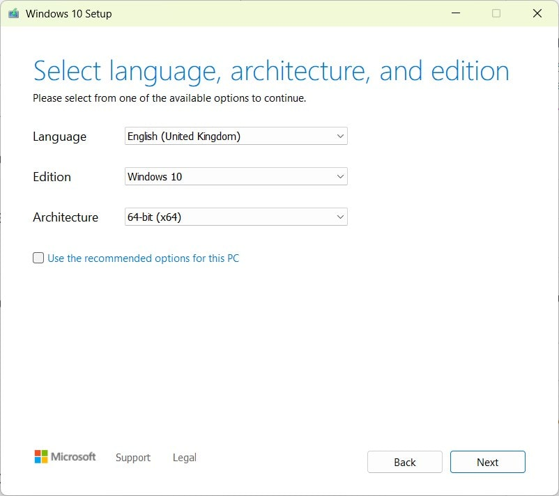
Task: Click the Edition dropdown chevron arrow
Action: coord(339,176)
